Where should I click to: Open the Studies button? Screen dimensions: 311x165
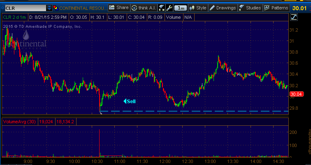[x=250, y=7]
